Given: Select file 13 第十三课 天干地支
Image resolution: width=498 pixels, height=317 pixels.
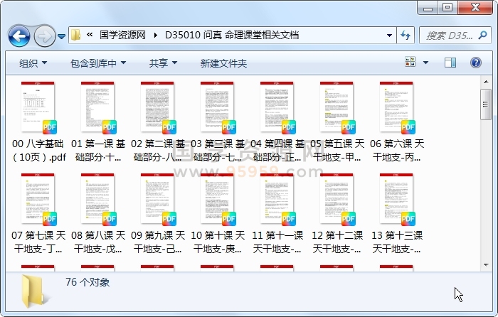Looking at the screenshot, I should [397, 214].
